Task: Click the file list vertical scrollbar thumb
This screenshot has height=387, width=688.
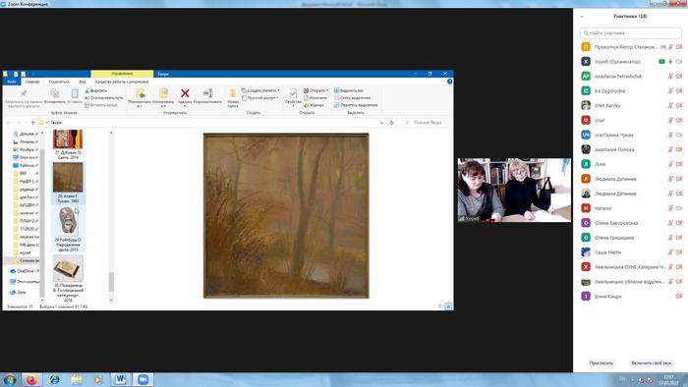Action: 111,282
